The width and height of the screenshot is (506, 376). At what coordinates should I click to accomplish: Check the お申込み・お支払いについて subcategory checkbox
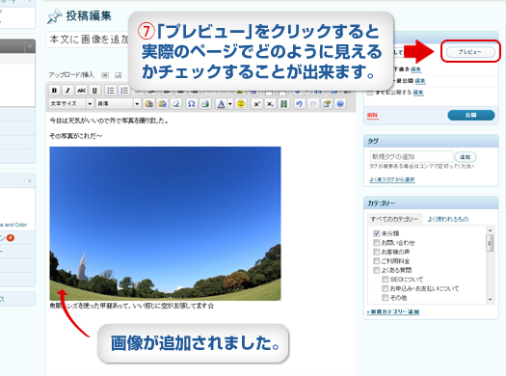point(385,288)
